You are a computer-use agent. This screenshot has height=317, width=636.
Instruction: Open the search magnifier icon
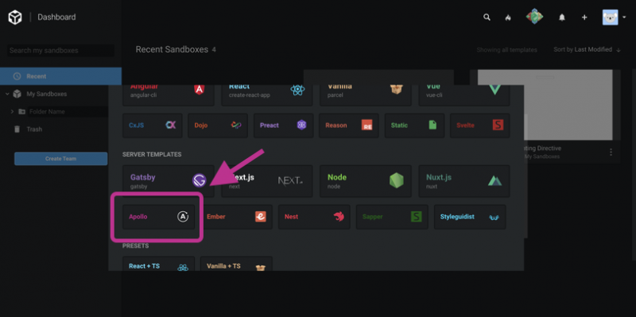pyautogui.click(x=487, y=17)
